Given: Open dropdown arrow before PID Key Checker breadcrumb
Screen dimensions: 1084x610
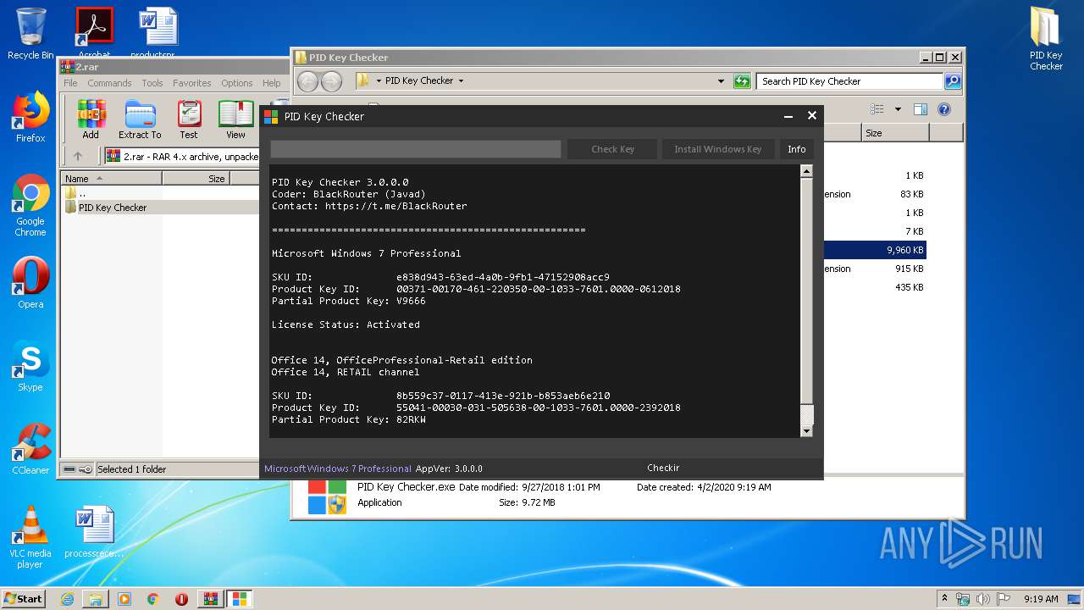Looking at the screenshot, I should click(379, 81).
